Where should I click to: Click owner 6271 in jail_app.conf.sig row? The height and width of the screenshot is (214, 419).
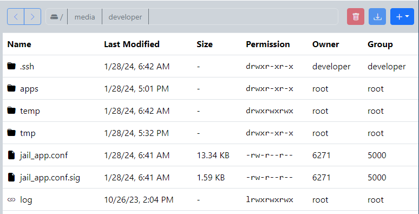click(322, 177)
